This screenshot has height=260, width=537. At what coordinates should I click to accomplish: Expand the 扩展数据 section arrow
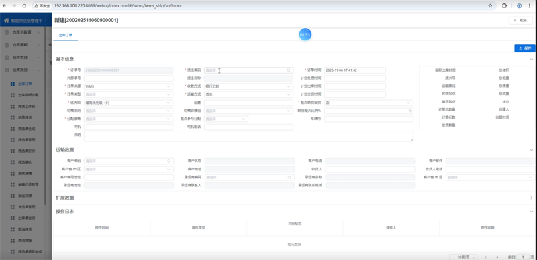click(532, 198)
